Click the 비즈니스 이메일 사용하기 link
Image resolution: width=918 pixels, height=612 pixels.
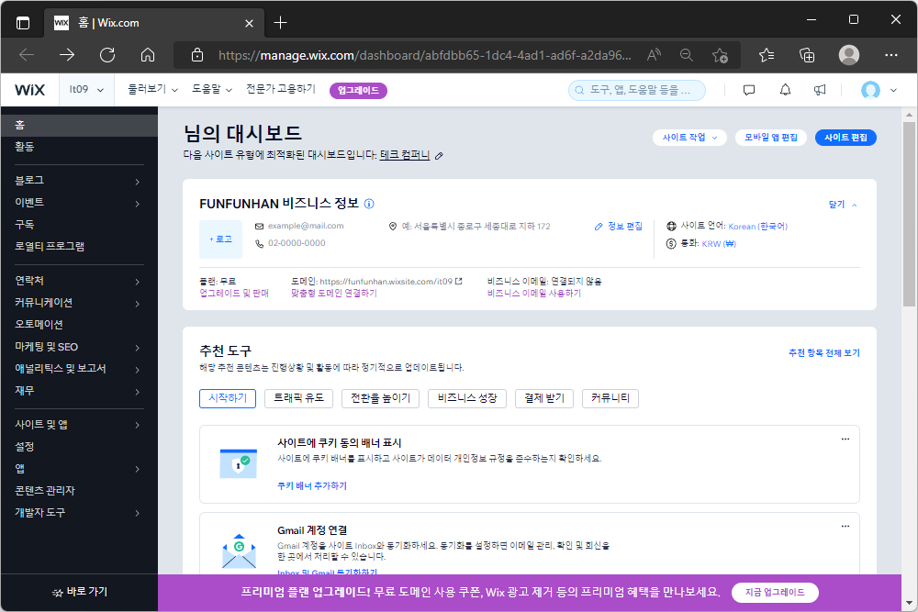[534, 293]
